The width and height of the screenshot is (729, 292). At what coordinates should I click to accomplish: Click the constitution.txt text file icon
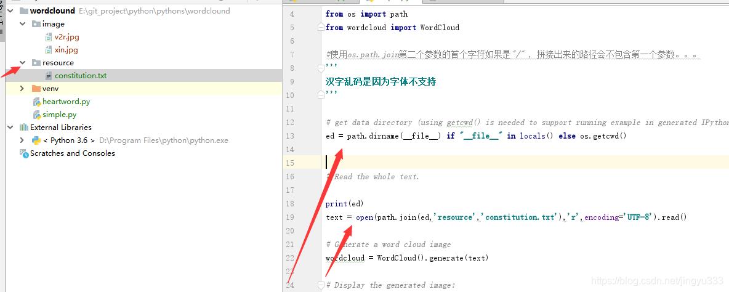tap(49, 75)
